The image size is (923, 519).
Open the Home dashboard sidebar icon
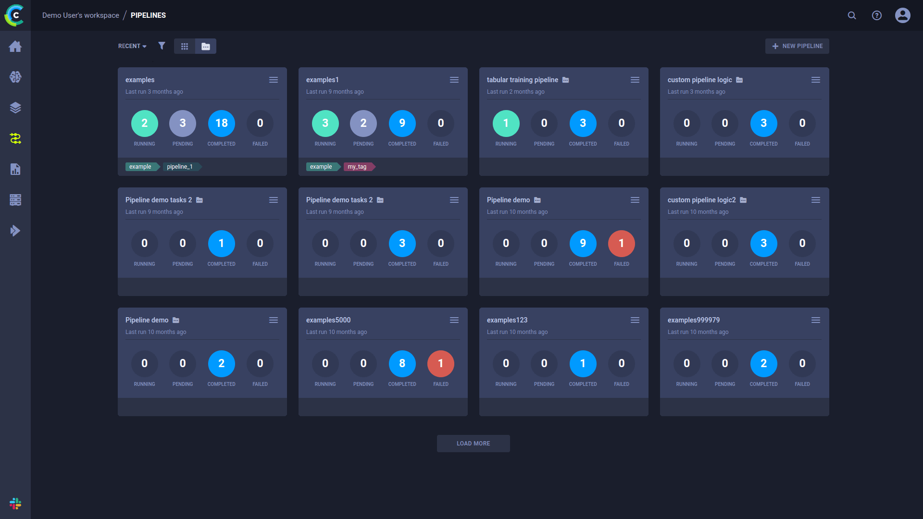point(15,46)
